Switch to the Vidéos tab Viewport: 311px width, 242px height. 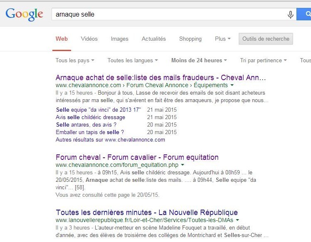click(89, 39)
